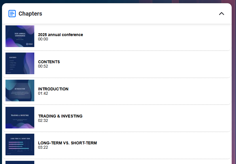
Task: Open the CONTENTS slide thumbnail
Action: tap(20, 63)
